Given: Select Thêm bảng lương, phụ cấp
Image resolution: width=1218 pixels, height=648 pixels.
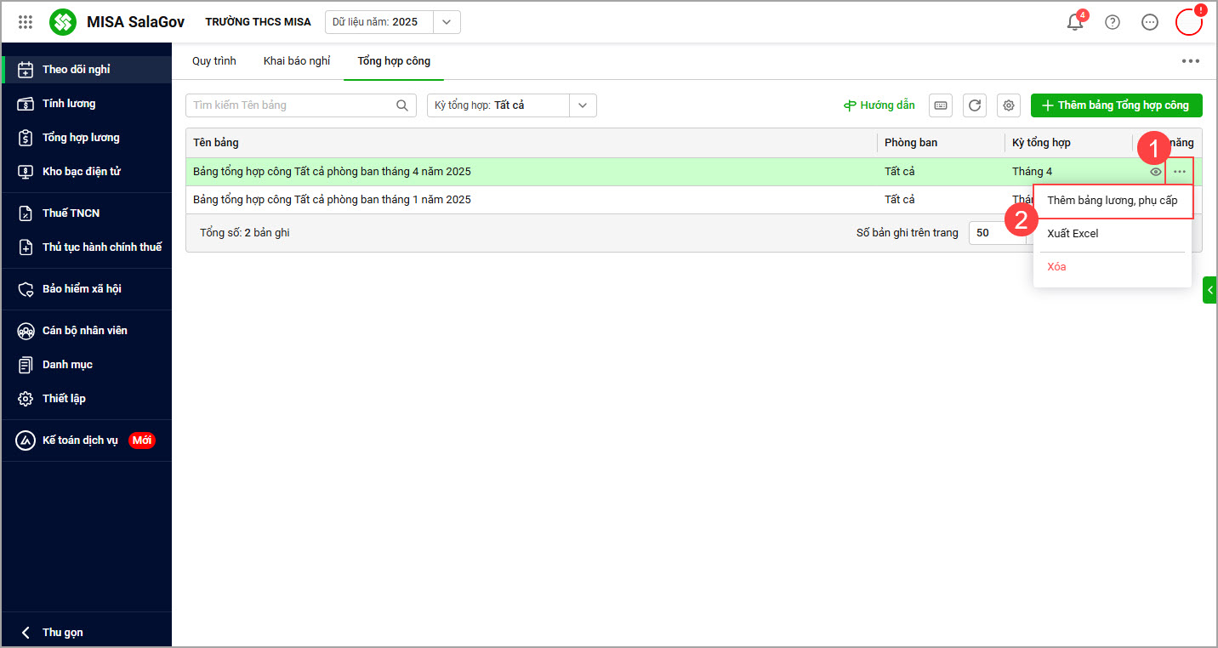Looking at the screenshot, I should [x=1113, y=201].
